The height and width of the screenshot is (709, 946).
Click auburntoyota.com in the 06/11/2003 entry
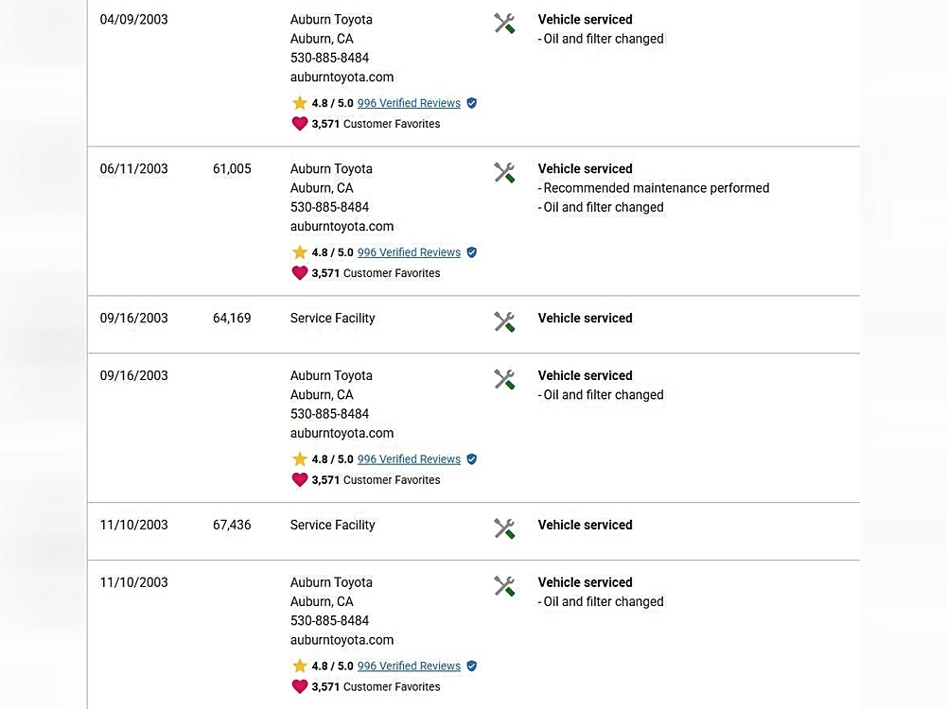pos(342,227)
